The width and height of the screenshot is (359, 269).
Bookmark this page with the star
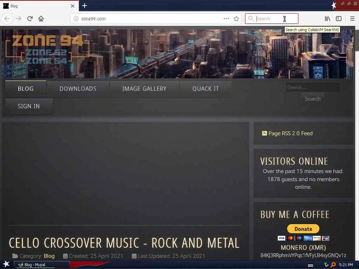[236, 19]
